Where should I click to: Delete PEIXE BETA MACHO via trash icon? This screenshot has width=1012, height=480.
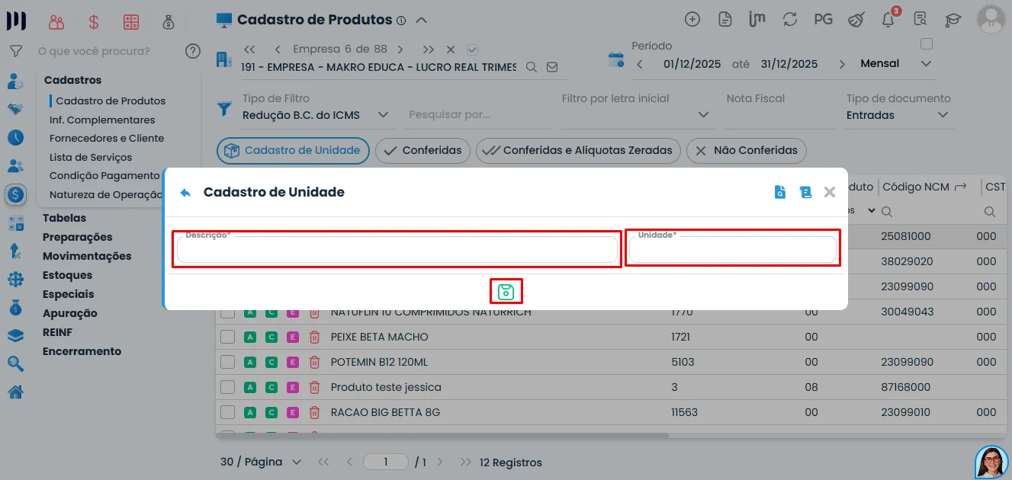coord(314,337)
